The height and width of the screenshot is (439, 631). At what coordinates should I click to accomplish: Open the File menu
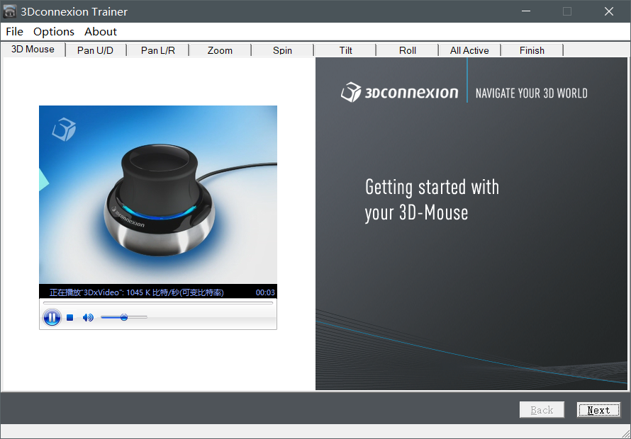pos(14,31)
